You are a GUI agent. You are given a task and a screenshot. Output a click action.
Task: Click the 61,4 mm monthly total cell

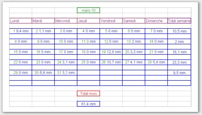click(x=88, y=104)
